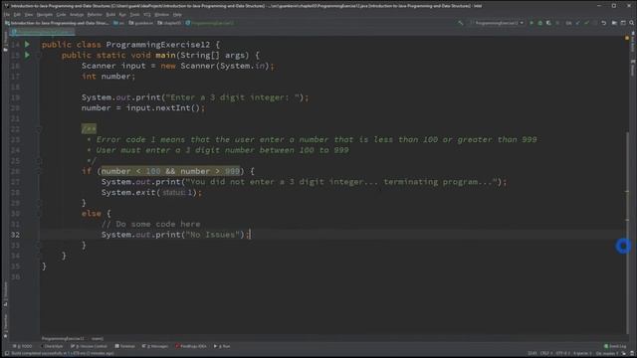Click ProgrammingExercise12 in bottom editor breadcrumb
This screenshot has width=637, height=358.
(63, 338)
